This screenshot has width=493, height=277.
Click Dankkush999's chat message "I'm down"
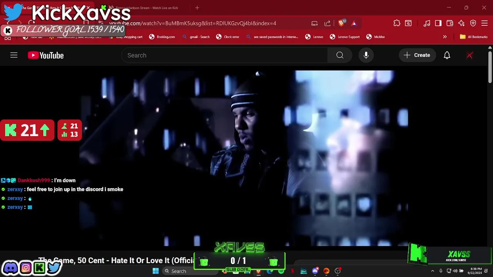click(65, 180)
